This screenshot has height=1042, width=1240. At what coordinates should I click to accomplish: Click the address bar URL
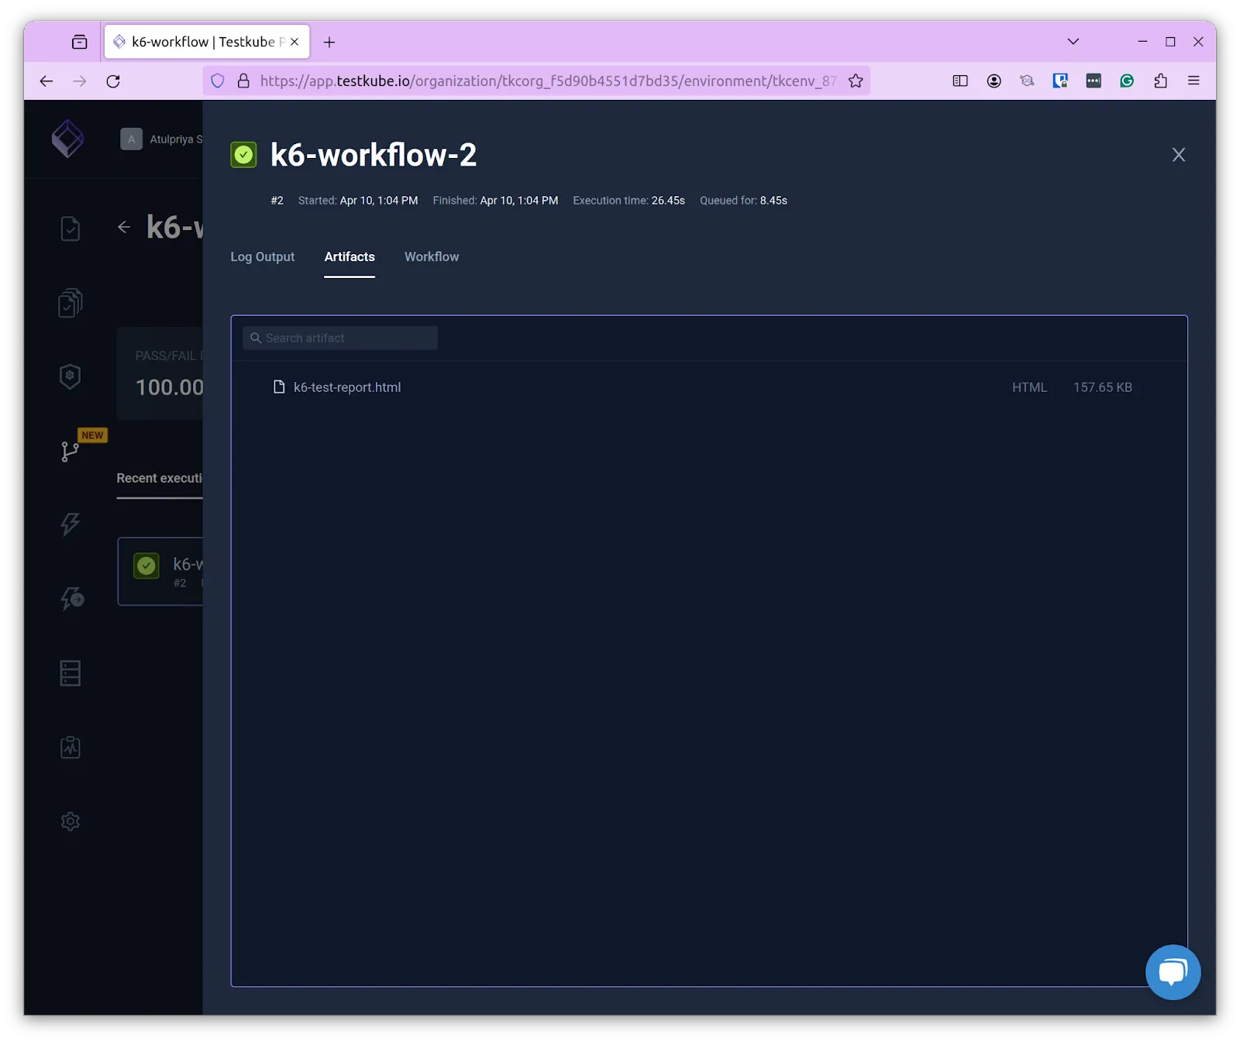coord(548,81)
